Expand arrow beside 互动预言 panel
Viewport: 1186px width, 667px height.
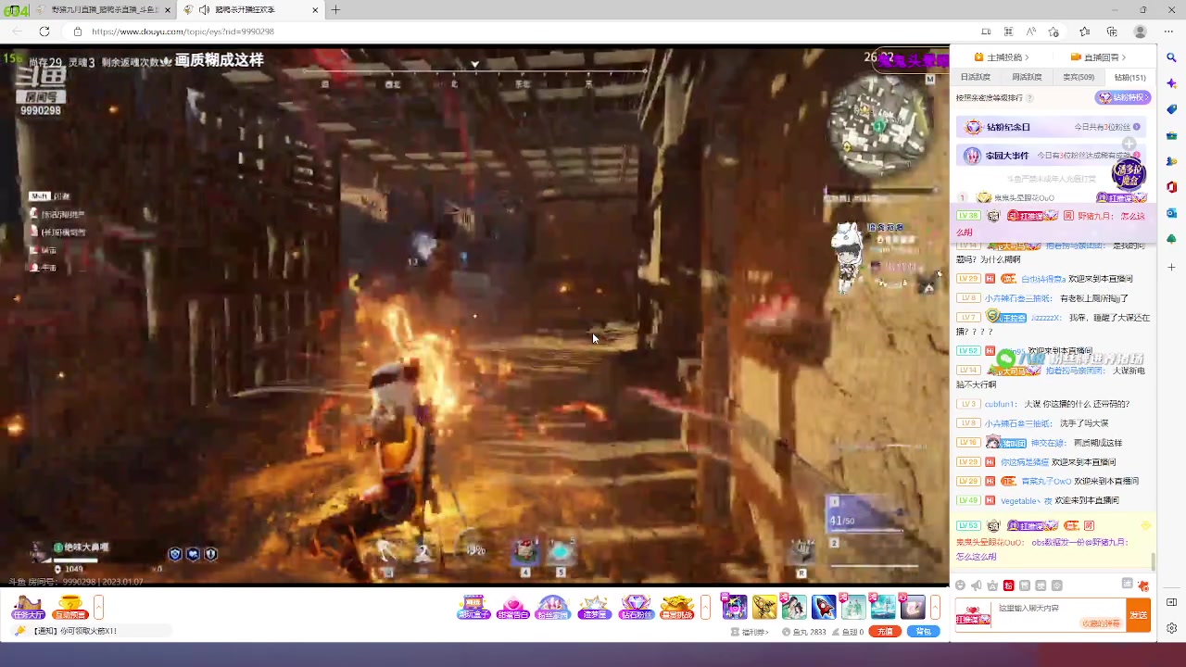click(98, 608)
